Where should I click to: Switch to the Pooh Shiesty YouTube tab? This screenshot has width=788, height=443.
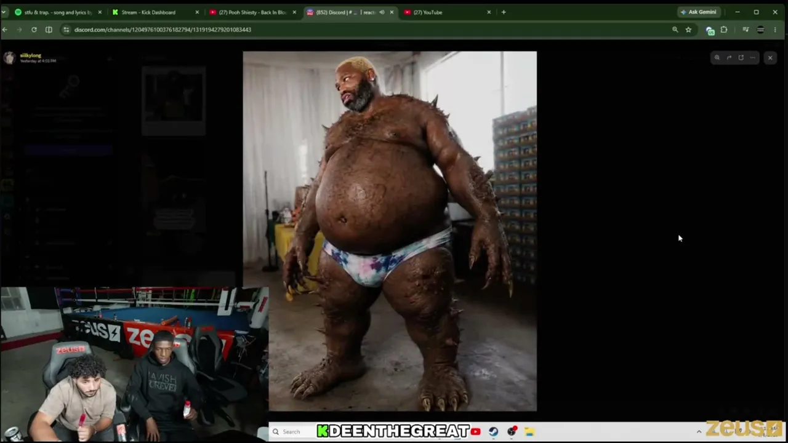[x=252, y=12]
